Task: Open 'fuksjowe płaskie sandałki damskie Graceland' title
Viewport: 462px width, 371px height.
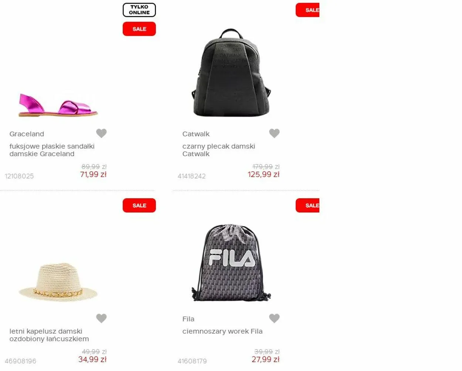Action: pos(52,150)
